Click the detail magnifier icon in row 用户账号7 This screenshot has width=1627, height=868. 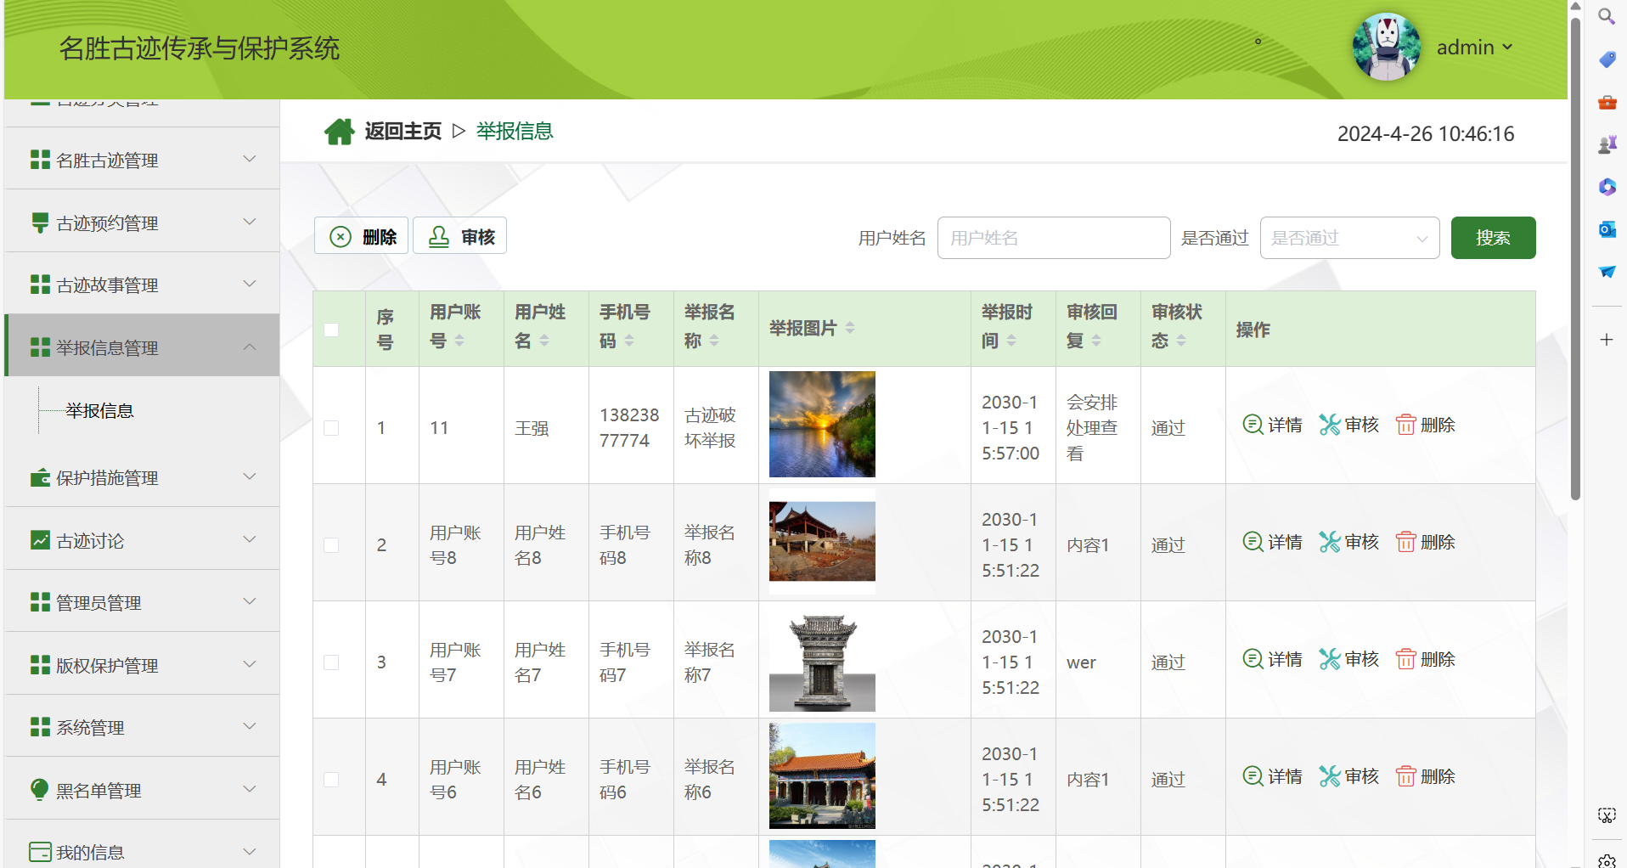click(x=1253, y=658)
